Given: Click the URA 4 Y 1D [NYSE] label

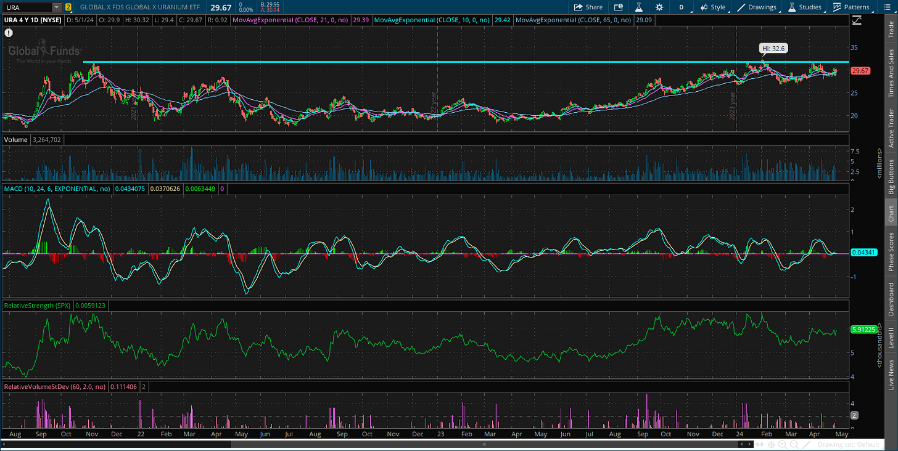Looking at the screenshot, I should pyautogui.click(x=33, y=20).
